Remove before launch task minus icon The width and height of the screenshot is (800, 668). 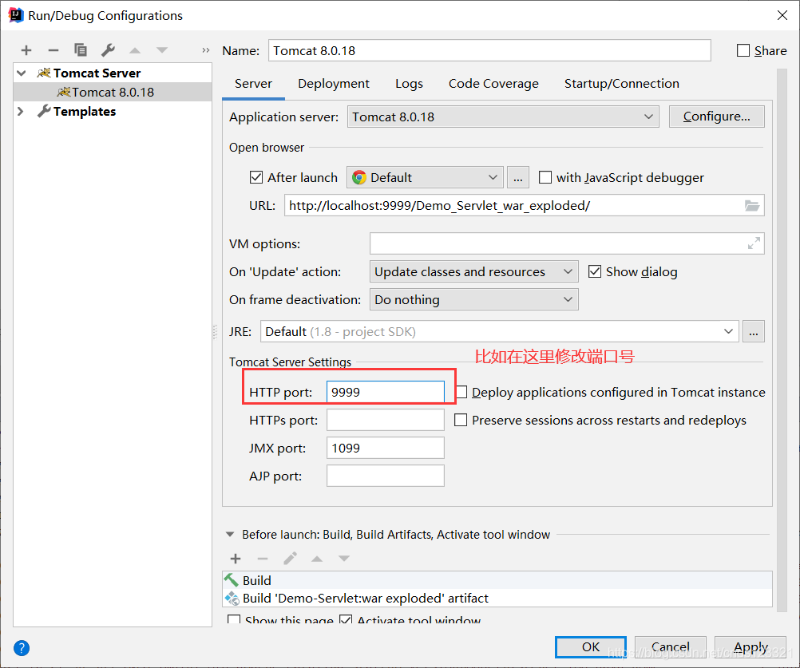click(263, 559)
